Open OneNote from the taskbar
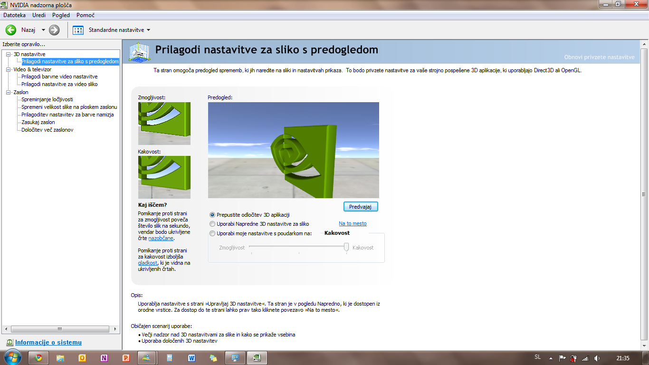 (104, 358)
